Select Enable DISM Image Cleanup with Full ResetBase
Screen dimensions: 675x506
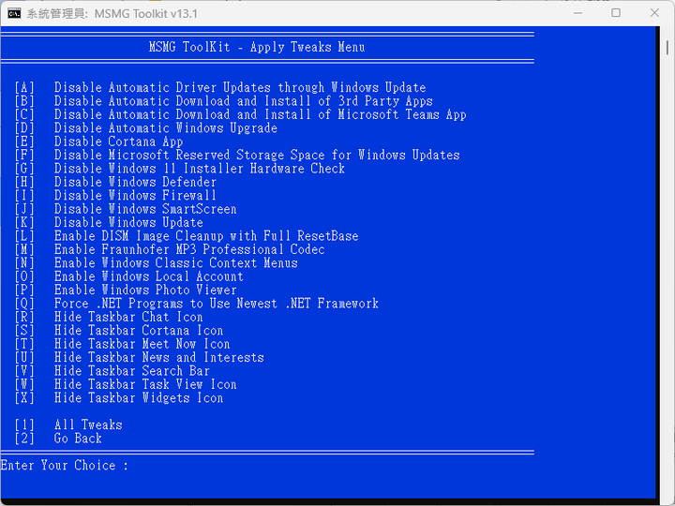pos(187,236)
